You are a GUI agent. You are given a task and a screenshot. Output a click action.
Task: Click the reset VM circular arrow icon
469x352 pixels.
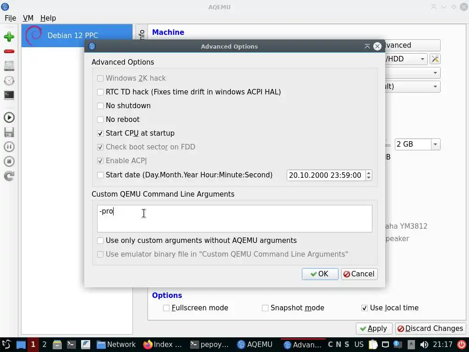tap(9, 176)
